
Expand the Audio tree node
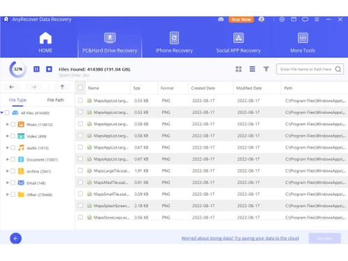(x=8, y=148)
